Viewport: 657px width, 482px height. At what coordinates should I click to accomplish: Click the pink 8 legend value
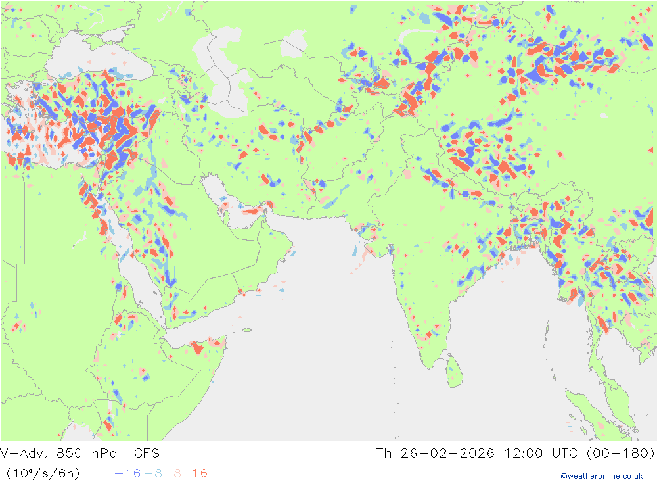coord(177,473)
